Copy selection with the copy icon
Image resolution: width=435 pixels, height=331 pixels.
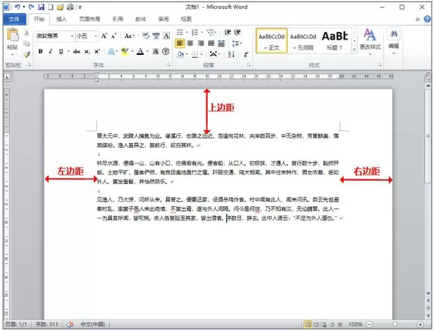(x=26, y=43)
